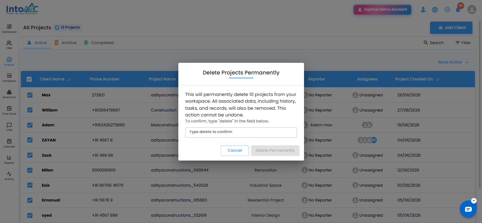Open the CRM sidebar icon
The height and width of the screenshot is (223, 482).
click(x=9, y=45)
